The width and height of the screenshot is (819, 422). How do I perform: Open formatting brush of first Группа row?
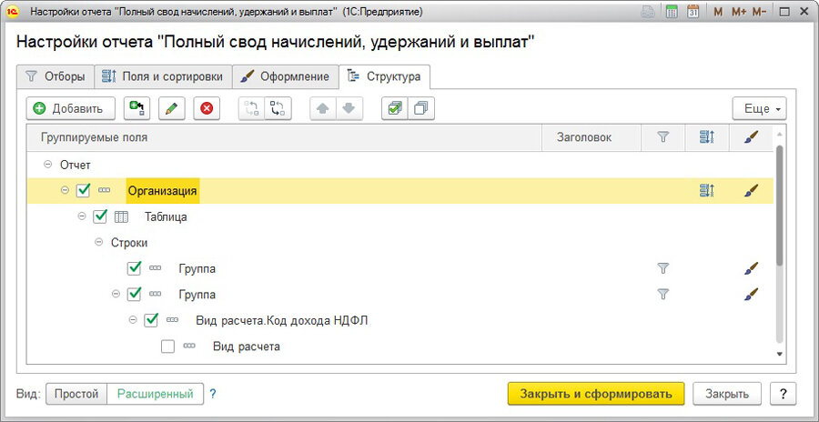[x=751, y=268]
